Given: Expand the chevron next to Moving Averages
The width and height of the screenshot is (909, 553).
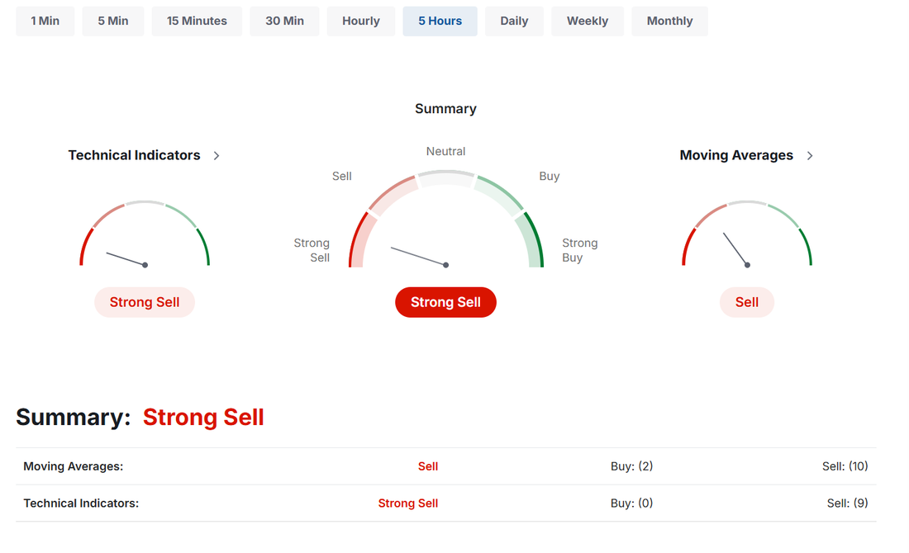Looking at the screenshot, I should click(810, 156).
